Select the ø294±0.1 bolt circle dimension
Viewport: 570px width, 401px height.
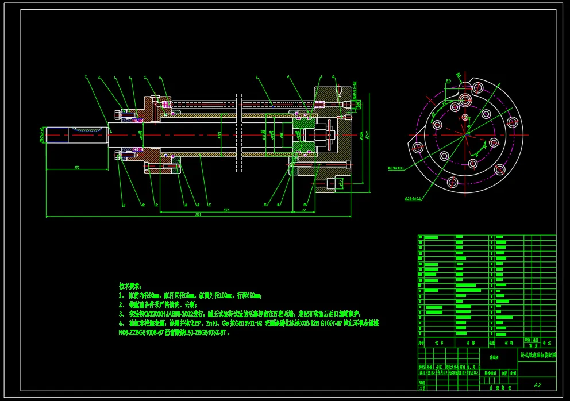396,168
